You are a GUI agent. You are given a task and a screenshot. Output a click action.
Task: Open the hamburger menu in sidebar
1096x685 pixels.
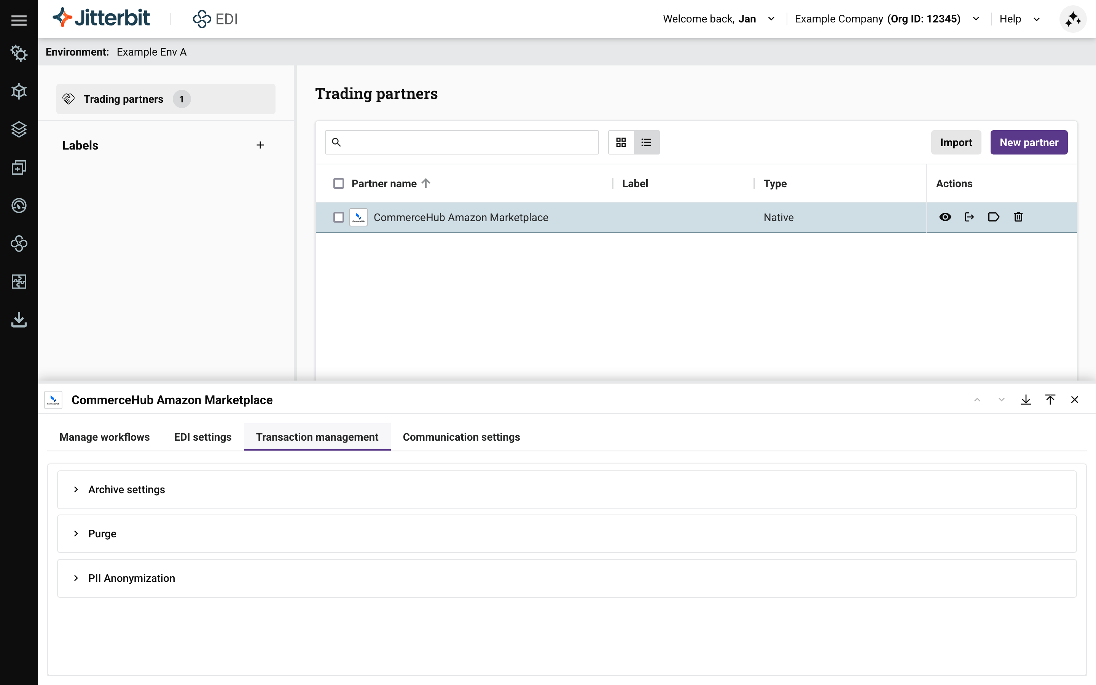[19, 20]
